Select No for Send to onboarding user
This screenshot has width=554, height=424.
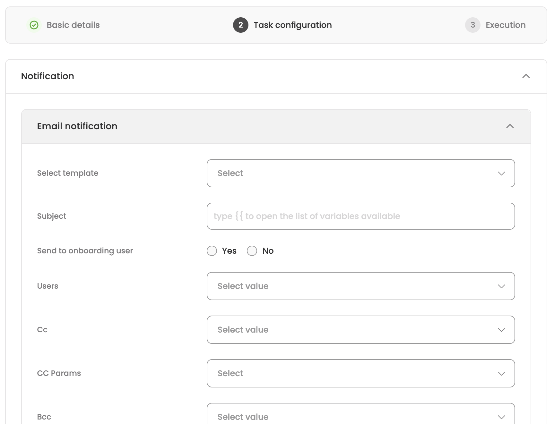pos(252,251)
